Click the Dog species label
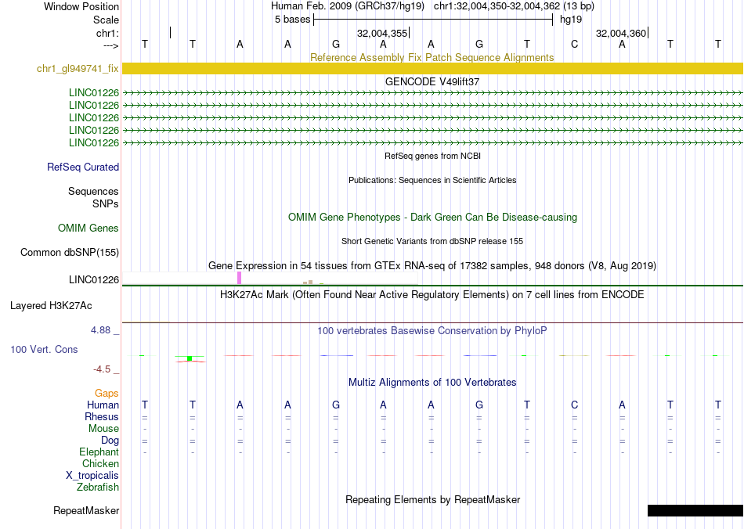This screenshot has height=529, width=744. pos(110,441)
